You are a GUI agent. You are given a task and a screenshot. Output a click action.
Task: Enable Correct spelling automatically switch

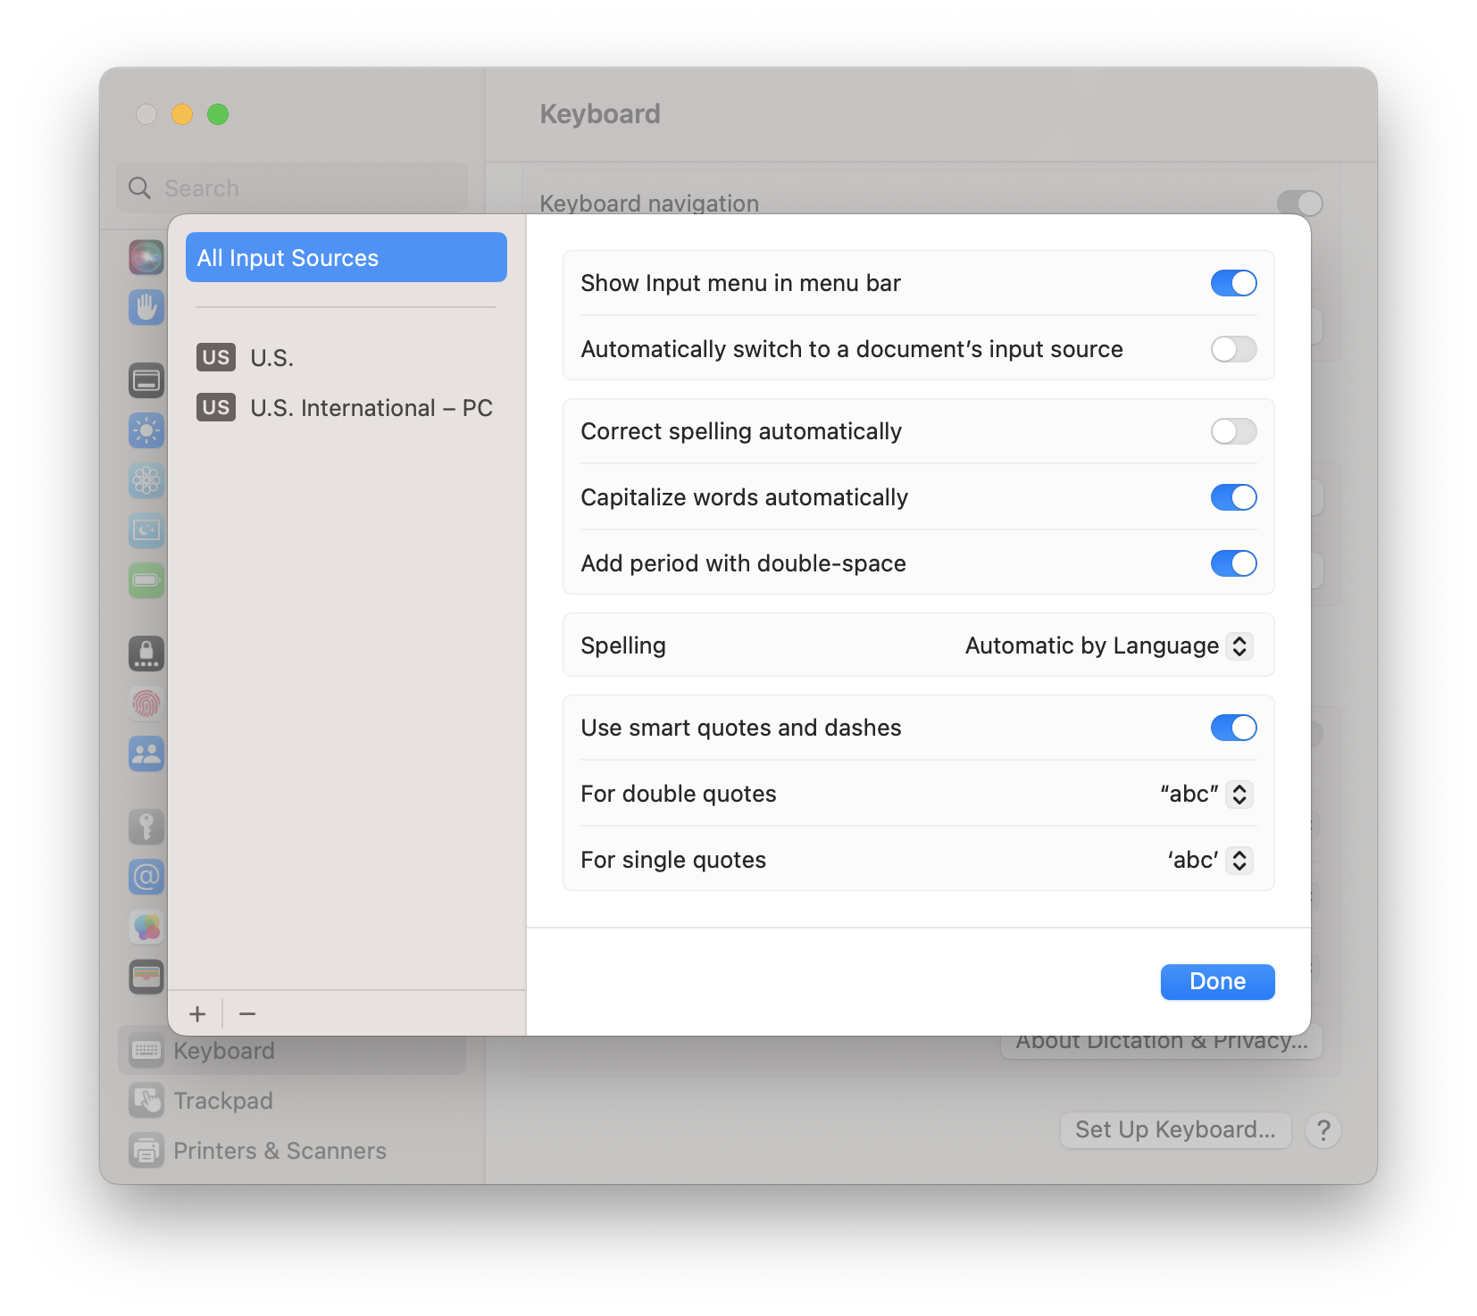(x=1233, y=431)
